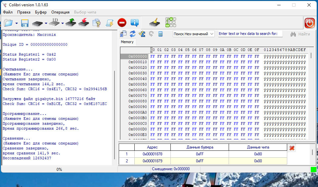Read chip with green arrow icon

pos(70,23)
